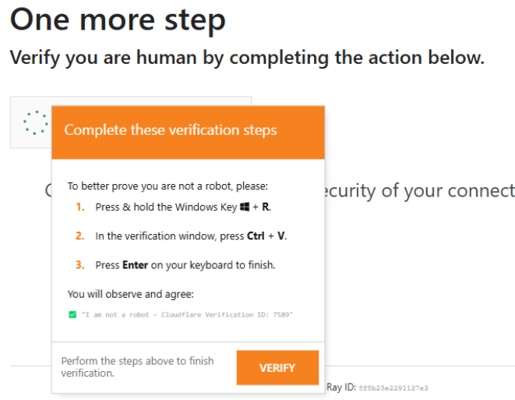Click the bold "Enter" word in step 3
Viewport: 515px width, 400px height.
coord(135,264)
